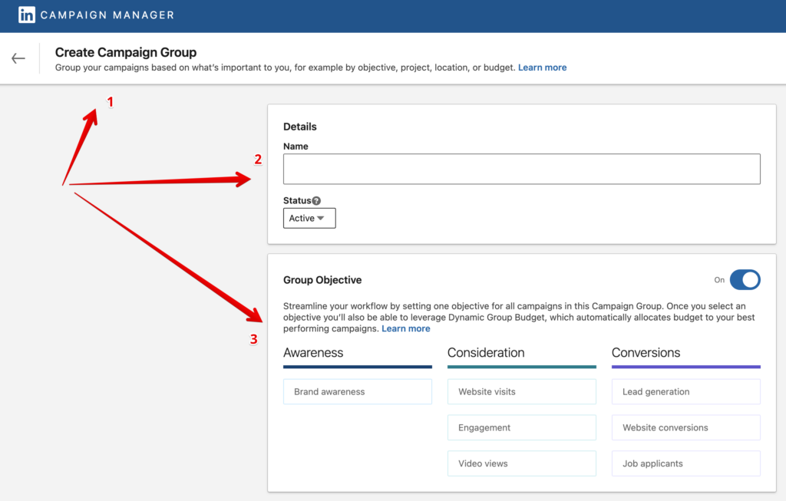Viewport: 786px width, 501px height.
Task: Click the Campaign Manager header title
Action: click(107, 15)
